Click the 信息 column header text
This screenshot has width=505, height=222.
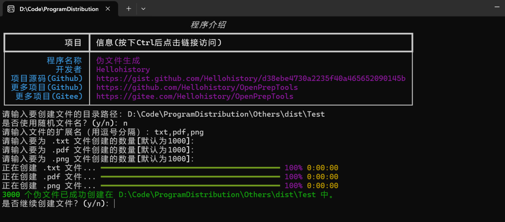pyautogui.click(x=159, y=43)
